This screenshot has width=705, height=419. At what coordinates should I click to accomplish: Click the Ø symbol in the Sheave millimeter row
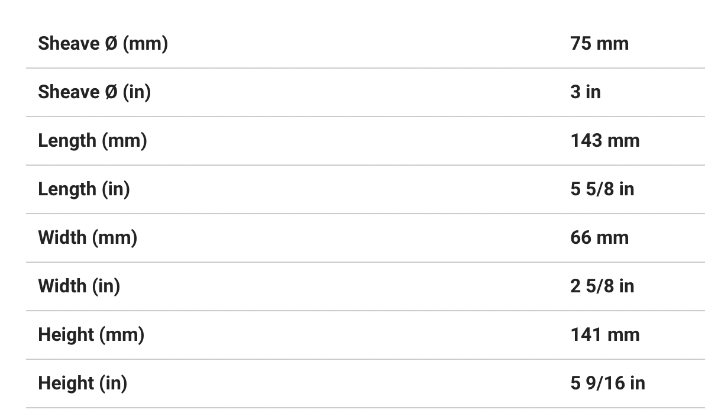[111, 43]
